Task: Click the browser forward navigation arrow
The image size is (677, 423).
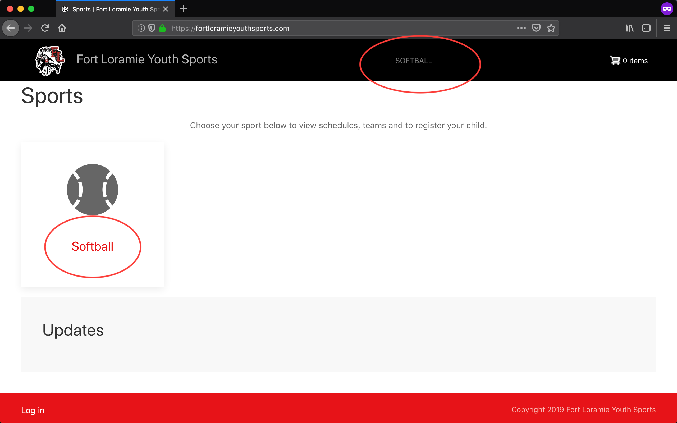Action: point(27,28)
